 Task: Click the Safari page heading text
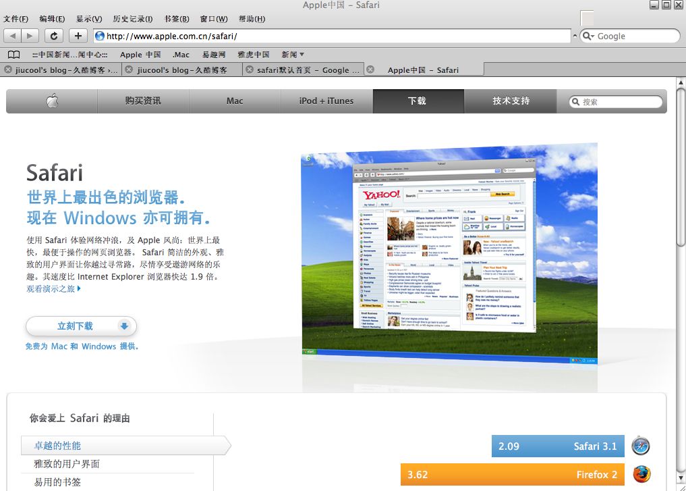click(55, 173)
